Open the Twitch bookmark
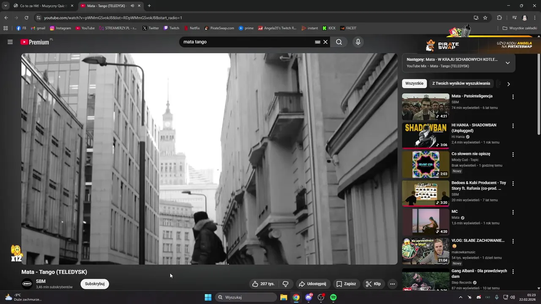 pos(172,28)
